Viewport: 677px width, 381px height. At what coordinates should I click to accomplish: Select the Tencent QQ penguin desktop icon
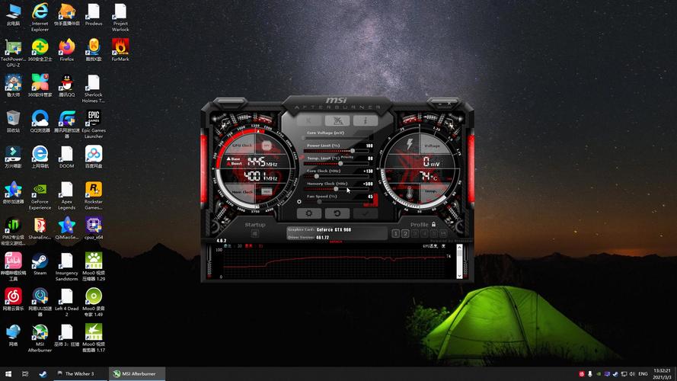click(66, 85)
